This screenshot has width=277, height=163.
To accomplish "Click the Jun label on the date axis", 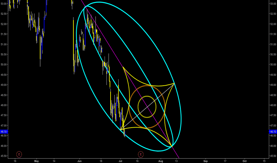I will (79, 161).
